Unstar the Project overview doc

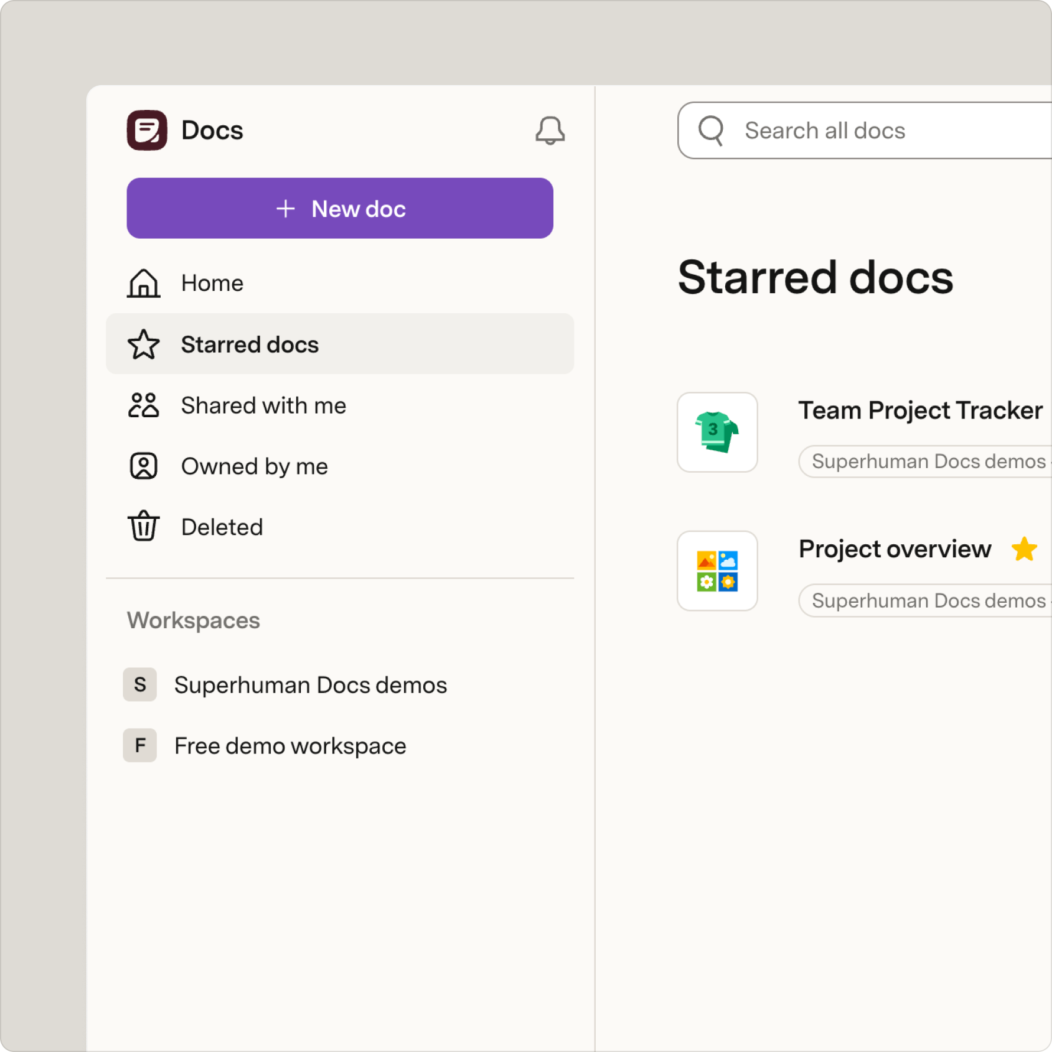pyautogui.click(x=1024, y=549)
